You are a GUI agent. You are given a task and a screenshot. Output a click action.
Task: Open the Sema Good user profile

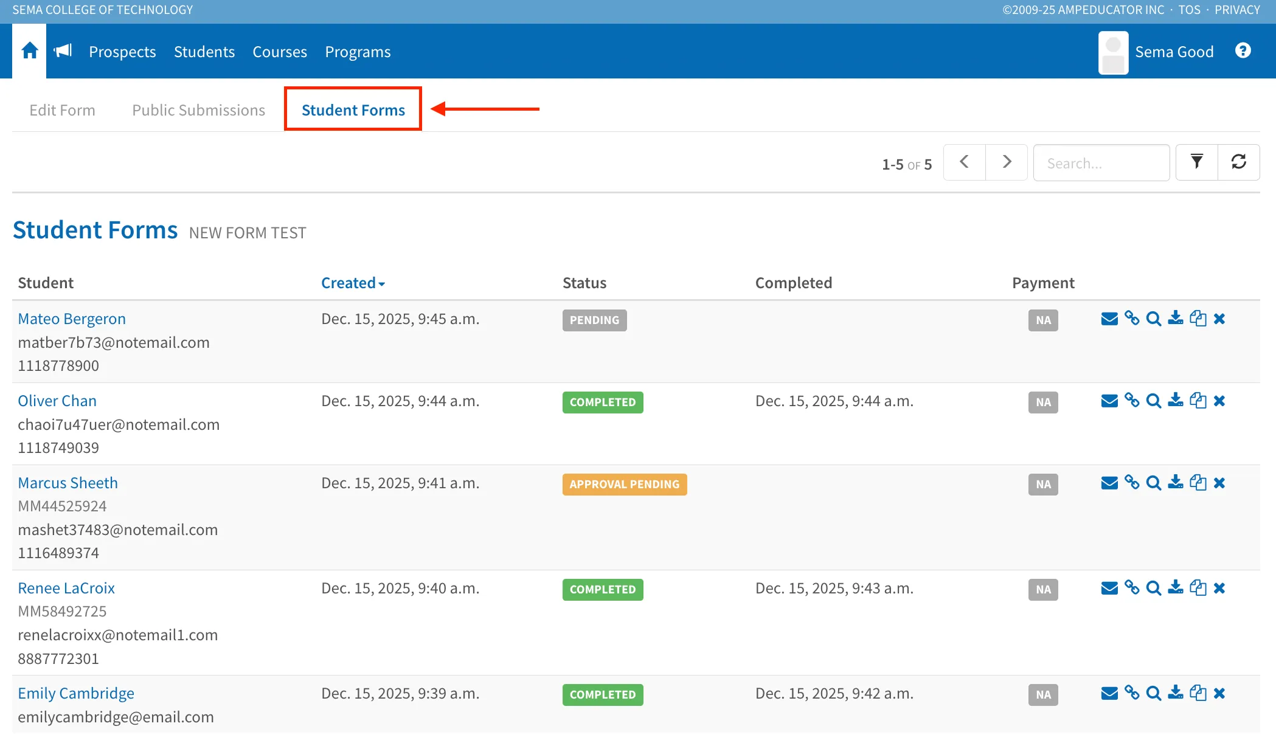click(1156, 52)
